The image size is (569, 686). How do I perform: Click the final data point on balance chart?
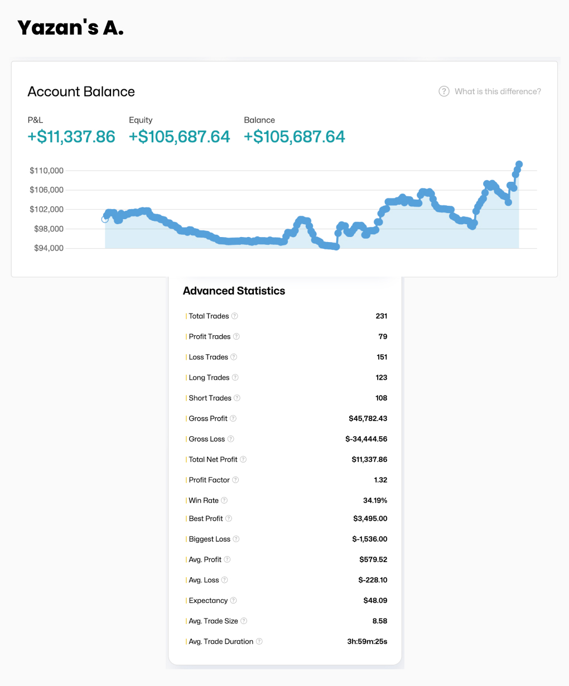[x=519, y=165]
